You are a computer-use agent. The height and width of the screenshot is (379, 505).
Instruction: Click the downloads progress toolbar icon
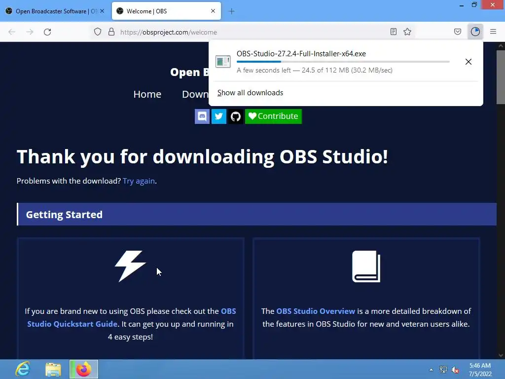475,32
